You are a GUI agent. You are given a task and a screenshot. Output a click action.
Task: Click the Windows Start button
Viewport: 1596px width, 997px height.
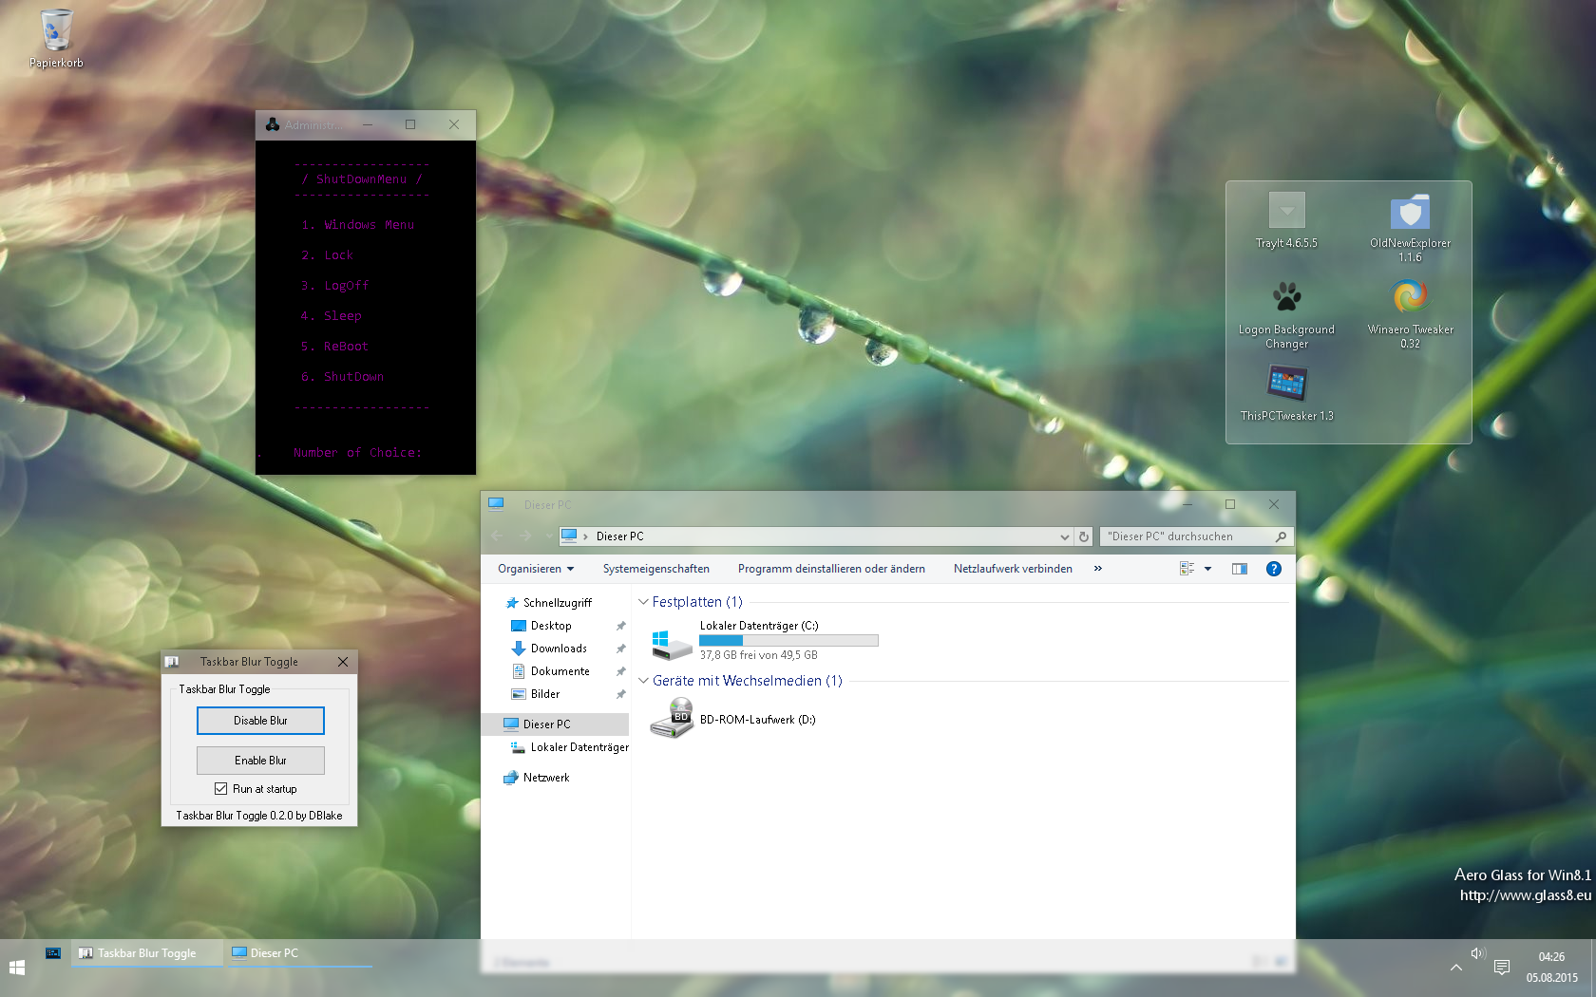point(17,968)
